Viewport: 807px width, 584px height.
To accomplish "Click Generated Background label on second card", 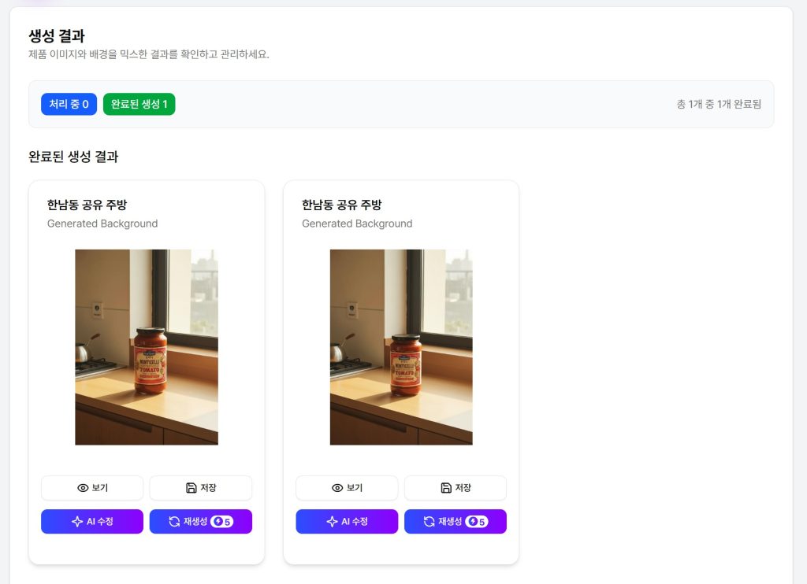I will point(357,224).
